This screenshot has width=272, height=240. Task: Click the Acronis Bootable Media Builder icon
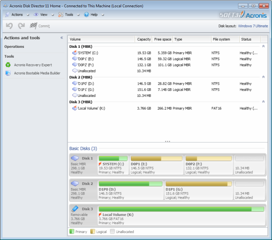8,73
